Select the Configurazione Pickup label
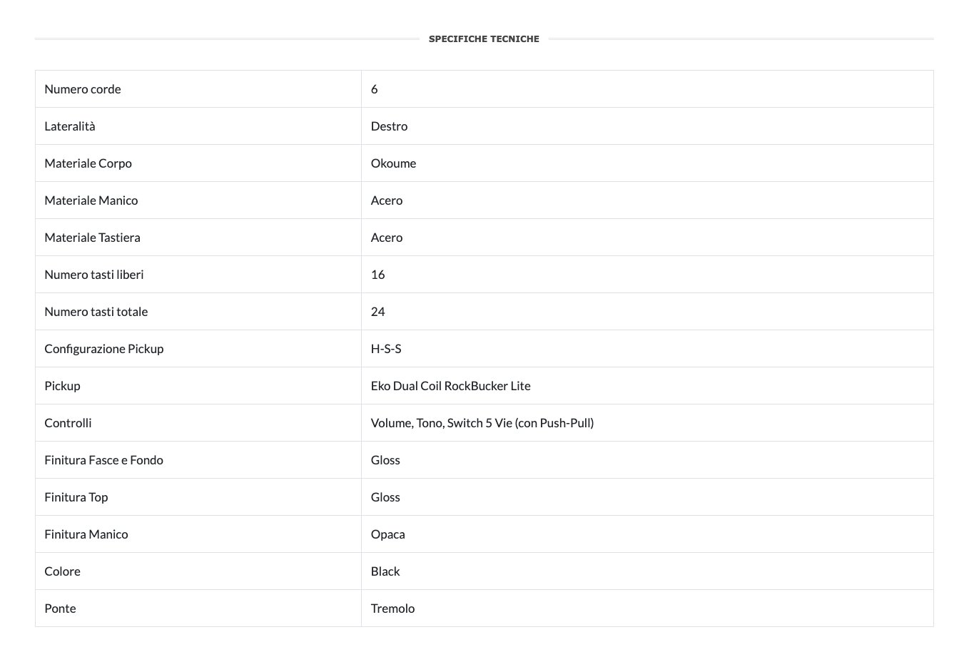 pos(104,349)
